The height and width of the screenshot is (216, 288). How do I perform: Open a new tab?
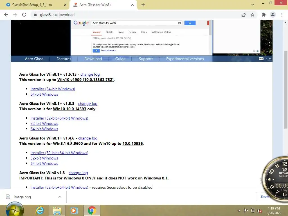[143, 5]
